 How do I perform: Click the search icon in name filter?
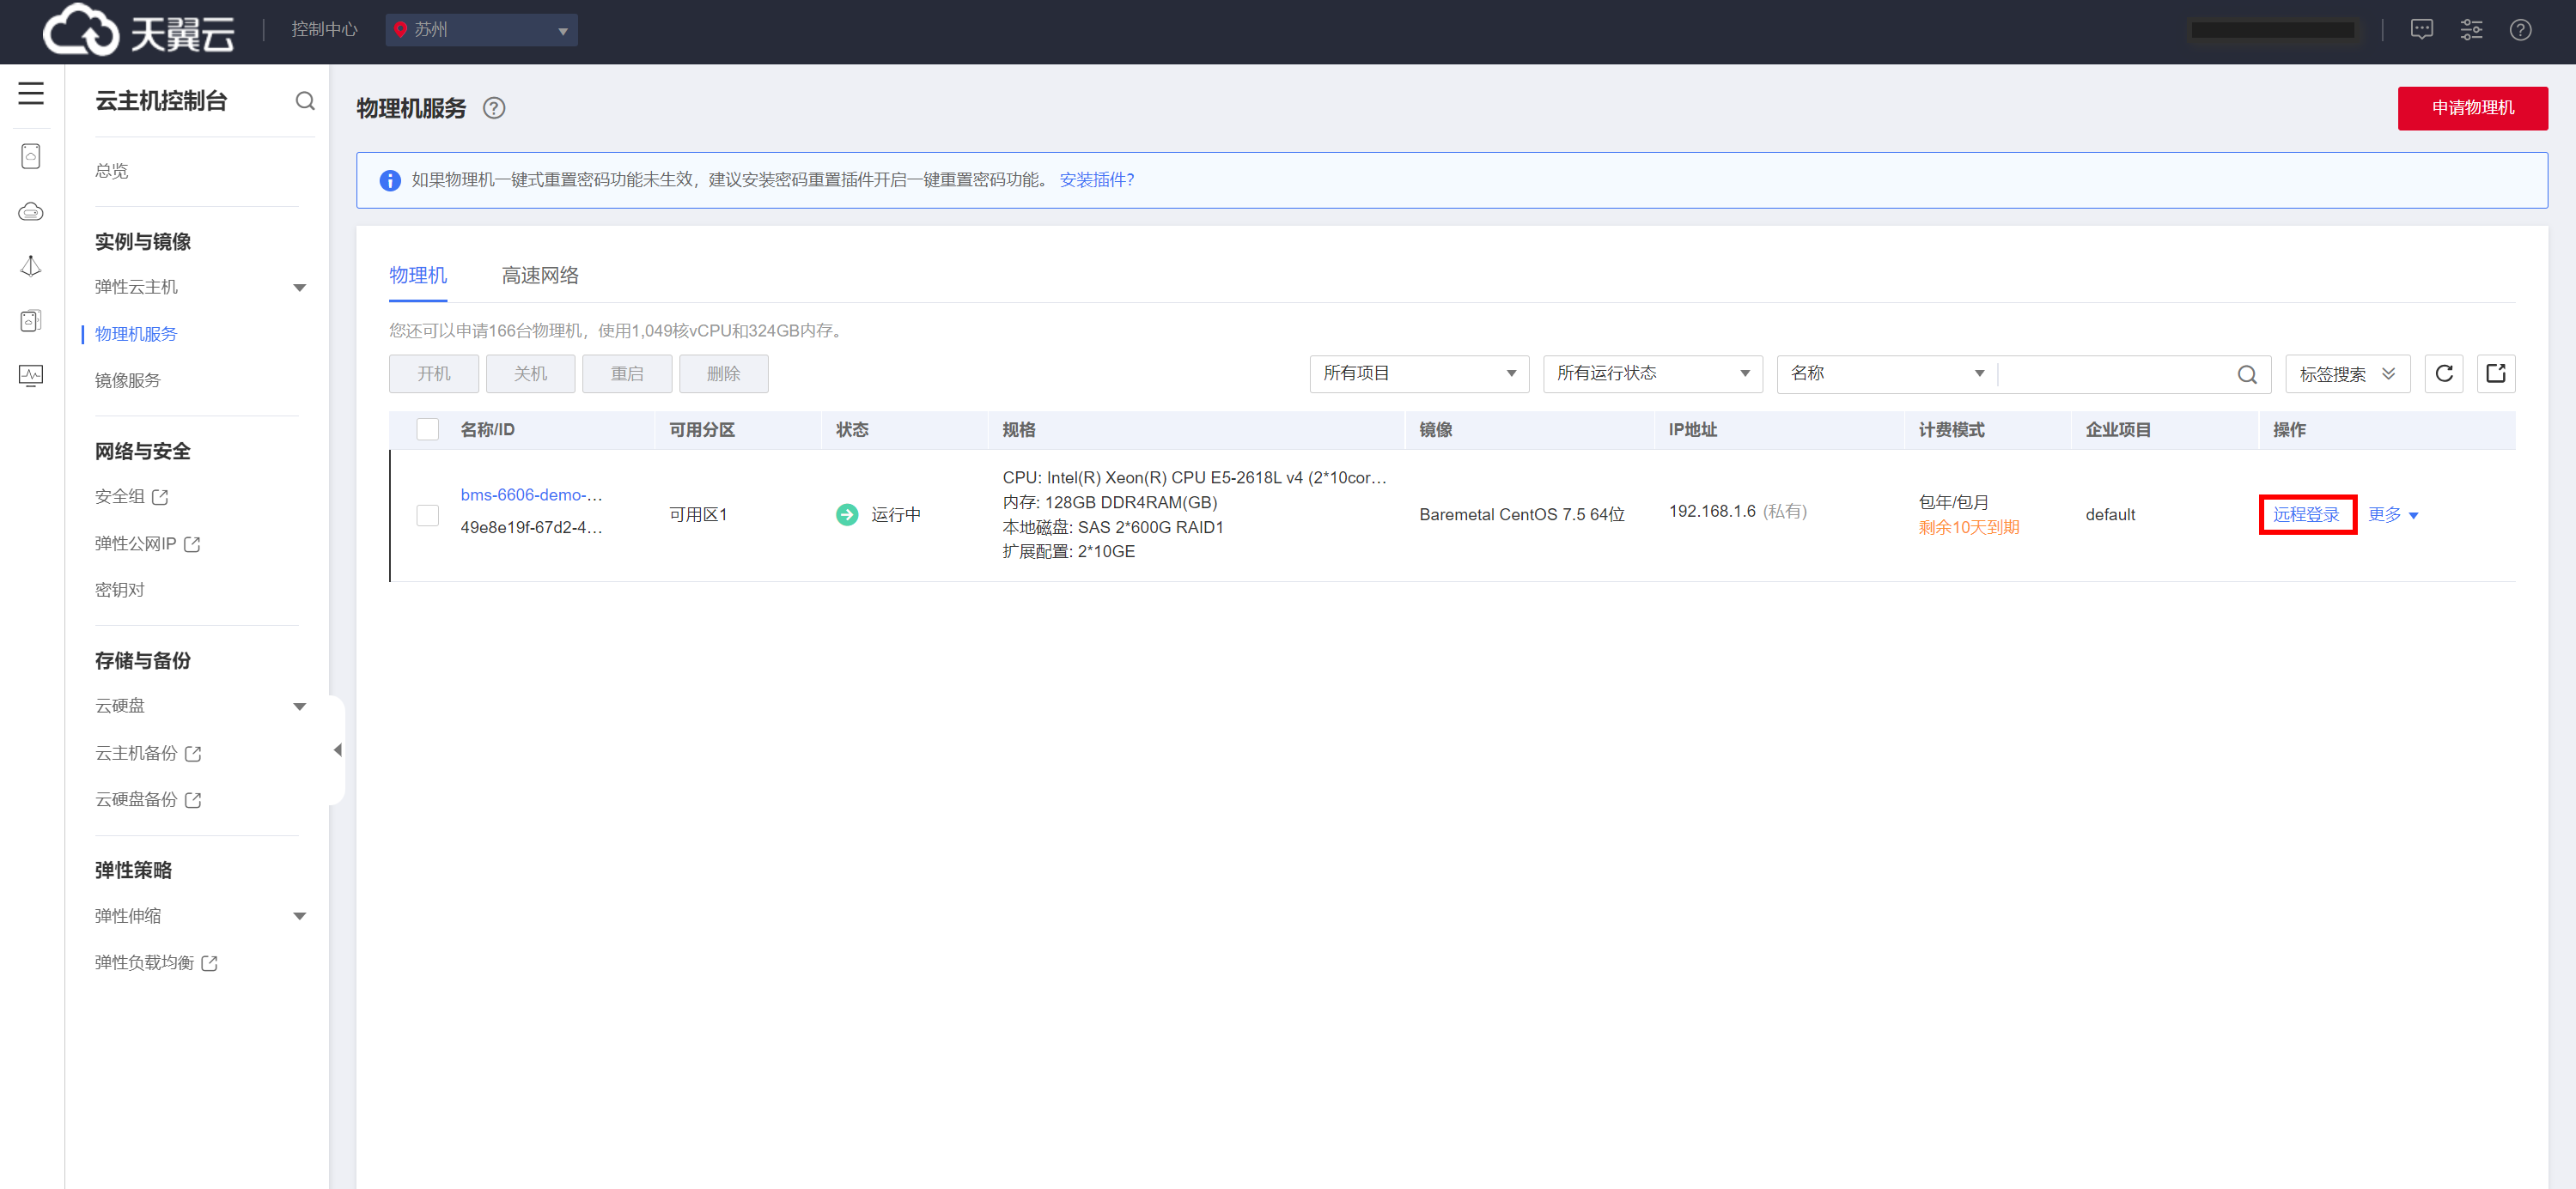[x=2246, y=374]
